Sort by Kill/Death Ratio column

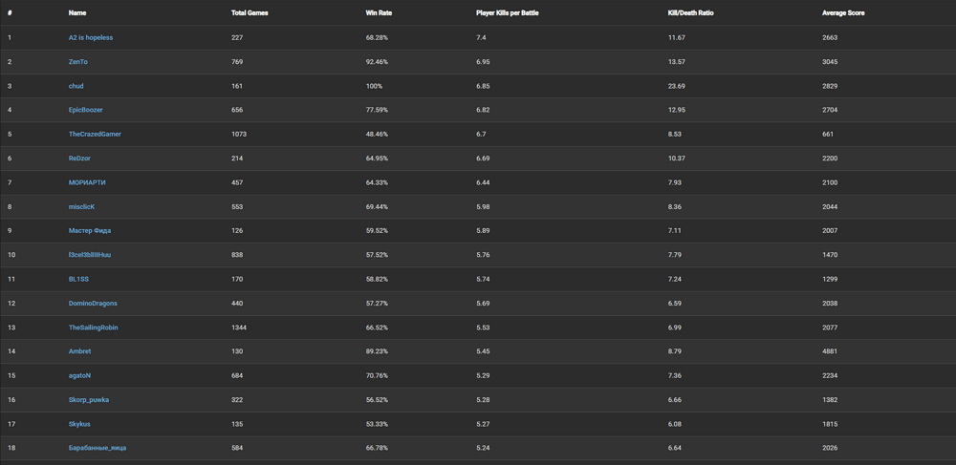(x=690, y=13)
